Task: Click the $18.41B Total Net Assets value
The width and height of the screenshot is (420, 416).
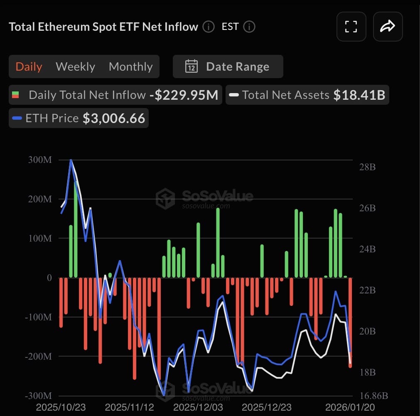Action: 359,95
